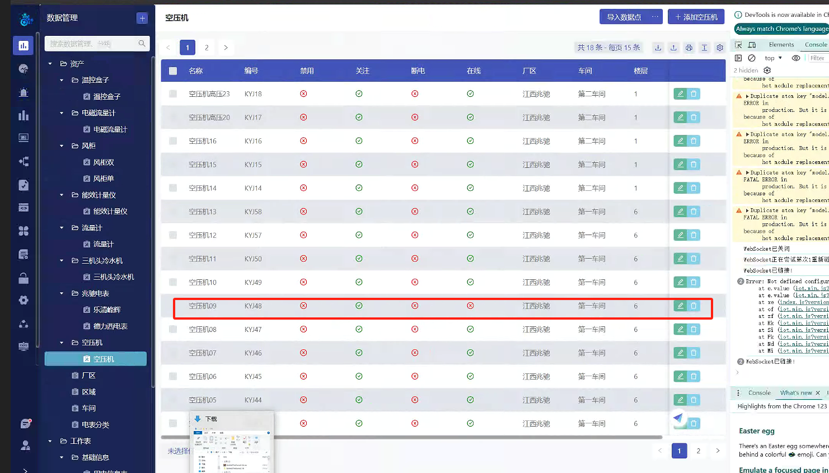This screenshot has height=473, width=829.
Task: Collapse the 能效计量仪 folder arrow
Action: (x=62, y=195)
